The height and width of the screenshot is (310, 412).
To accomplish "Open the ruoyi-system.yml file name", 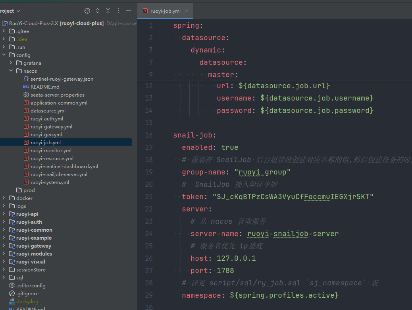I will 50,182.
